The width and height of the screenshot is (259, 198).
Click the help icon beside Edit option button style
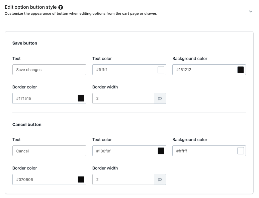61,7
